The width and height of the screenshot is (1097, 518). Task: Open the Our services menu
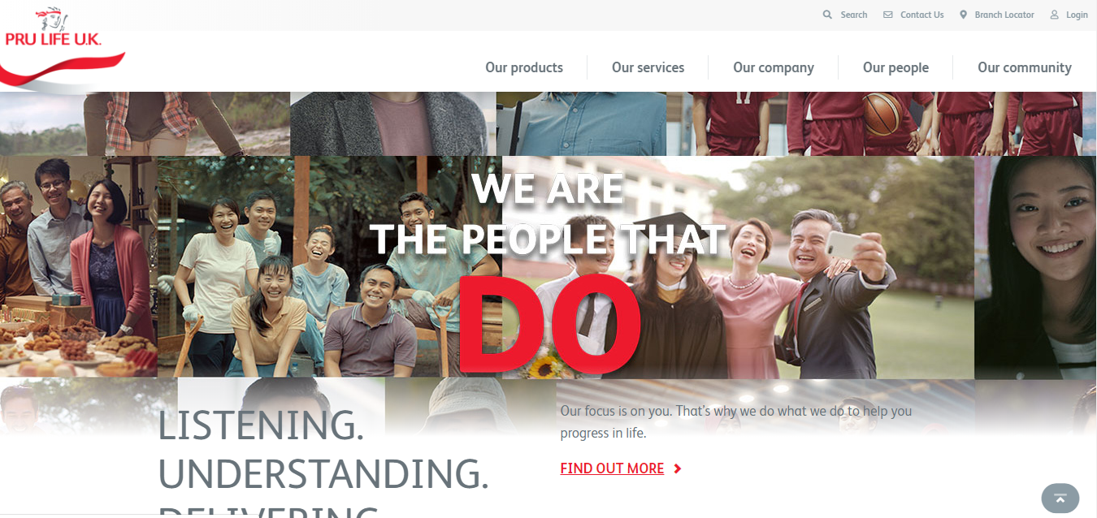(x=648, y=67)
